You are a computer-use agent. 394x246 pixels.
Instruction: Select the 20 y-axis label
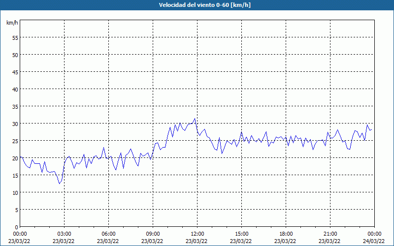15,158
